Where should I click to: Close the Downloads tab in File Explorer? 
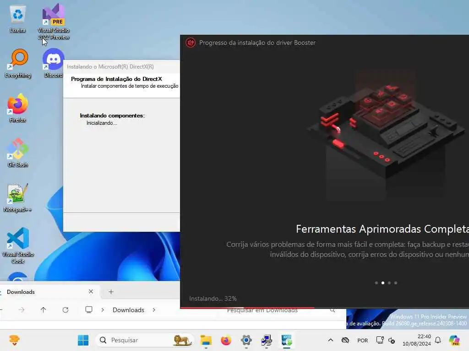[x=91, y=292]
